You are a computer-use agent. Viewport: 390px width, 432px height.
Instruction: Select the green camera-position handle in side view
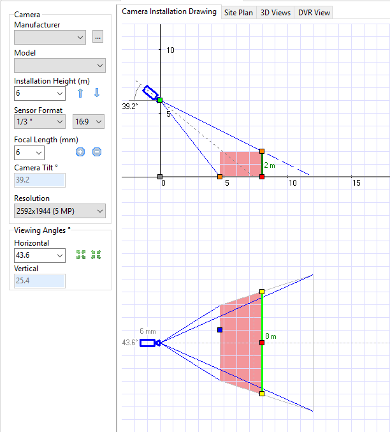coord(160,100)
